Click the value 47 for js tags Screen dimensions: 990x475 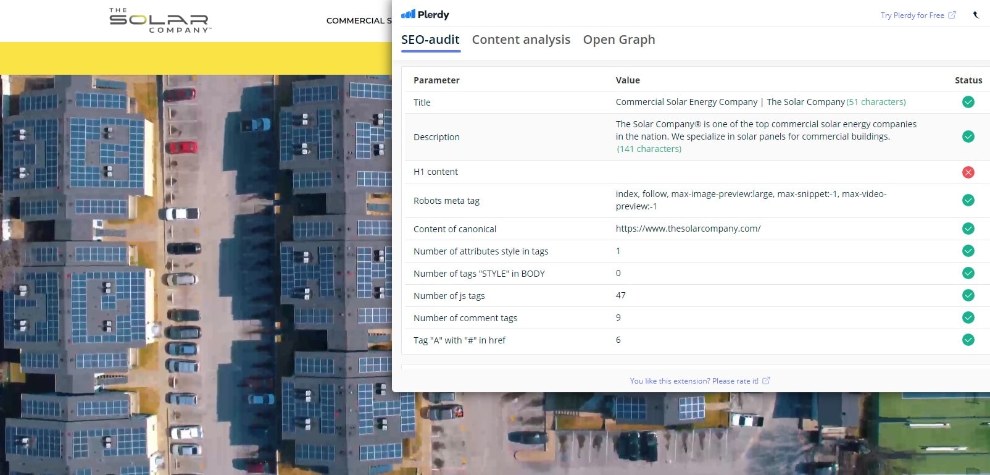(x=621, y=295)
